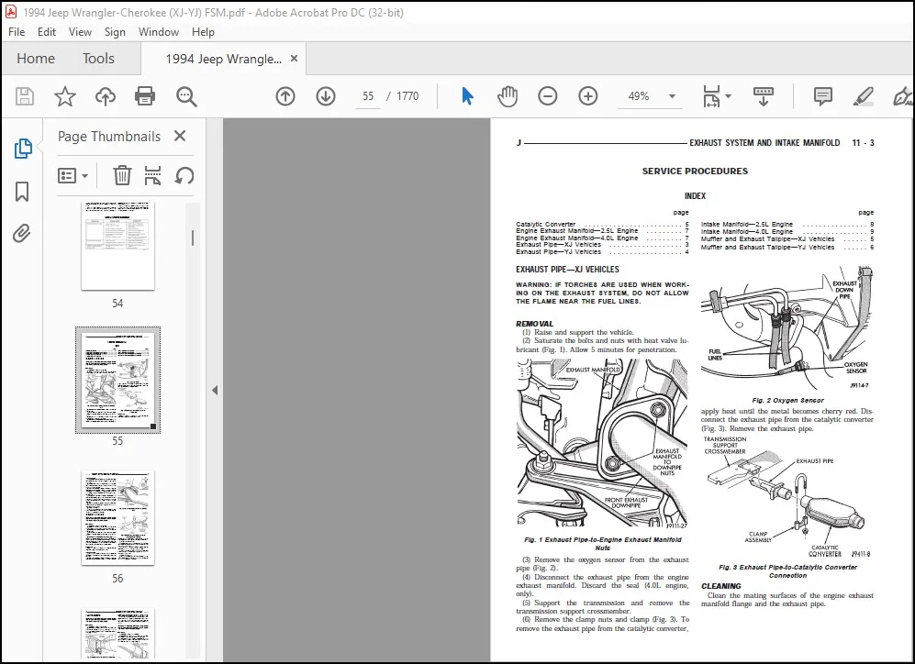Open the Find text magnifier icon
Viewport: 915px width, 664px height.
(x=186, y=97)
